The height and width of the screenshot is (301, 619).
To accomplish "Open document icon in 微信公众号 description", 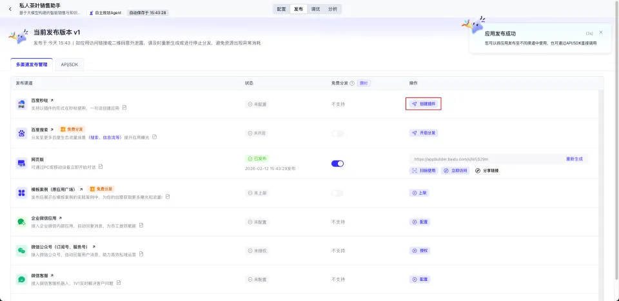I will [141, 254].
